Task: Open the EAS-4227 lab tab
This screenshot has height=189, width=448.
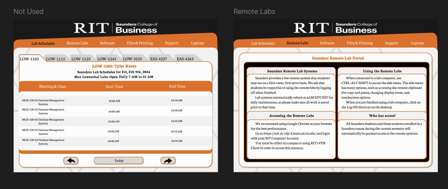Action: pos(158,59)
